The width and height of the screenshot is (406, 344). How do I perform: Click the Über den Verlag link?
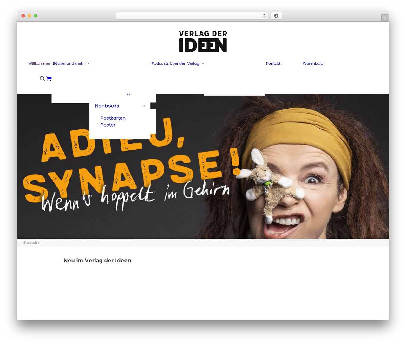tap(185, 63)
